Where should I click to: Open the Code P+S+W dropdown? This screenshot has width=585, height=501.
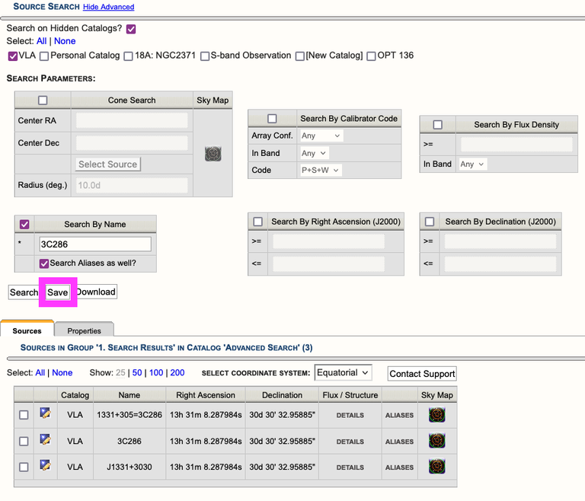point(321,171)
